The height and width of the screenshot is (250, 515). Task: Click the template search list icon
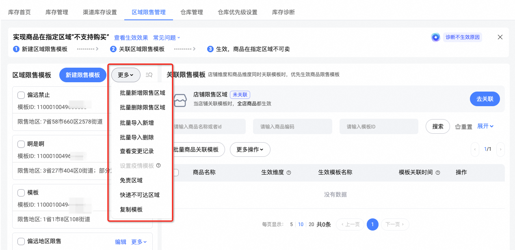pos(149,75)
